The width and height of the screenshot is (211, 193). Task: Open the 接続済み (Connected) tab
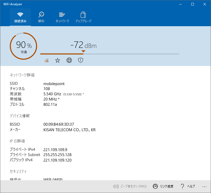tap(20, 17)
